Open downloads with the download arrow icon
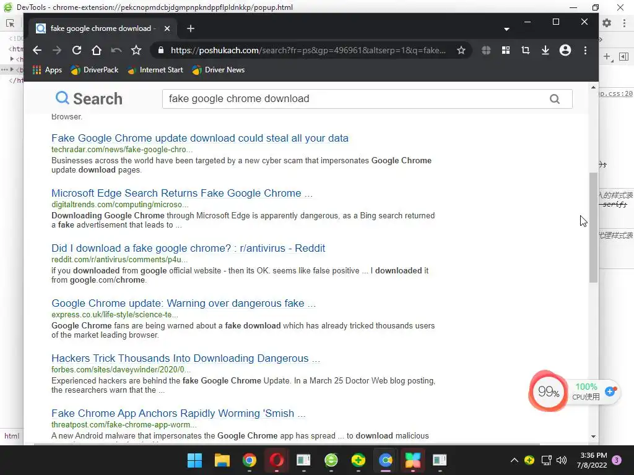Image resolution: width=634 pixels, height=475 pixels. tap(545, 50)
